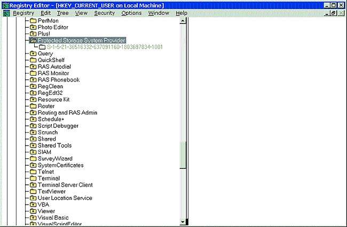347x227 pixels.
Task: Select the S-1-5-21-36516332 subkey
Action: click(x=105, y=47)
